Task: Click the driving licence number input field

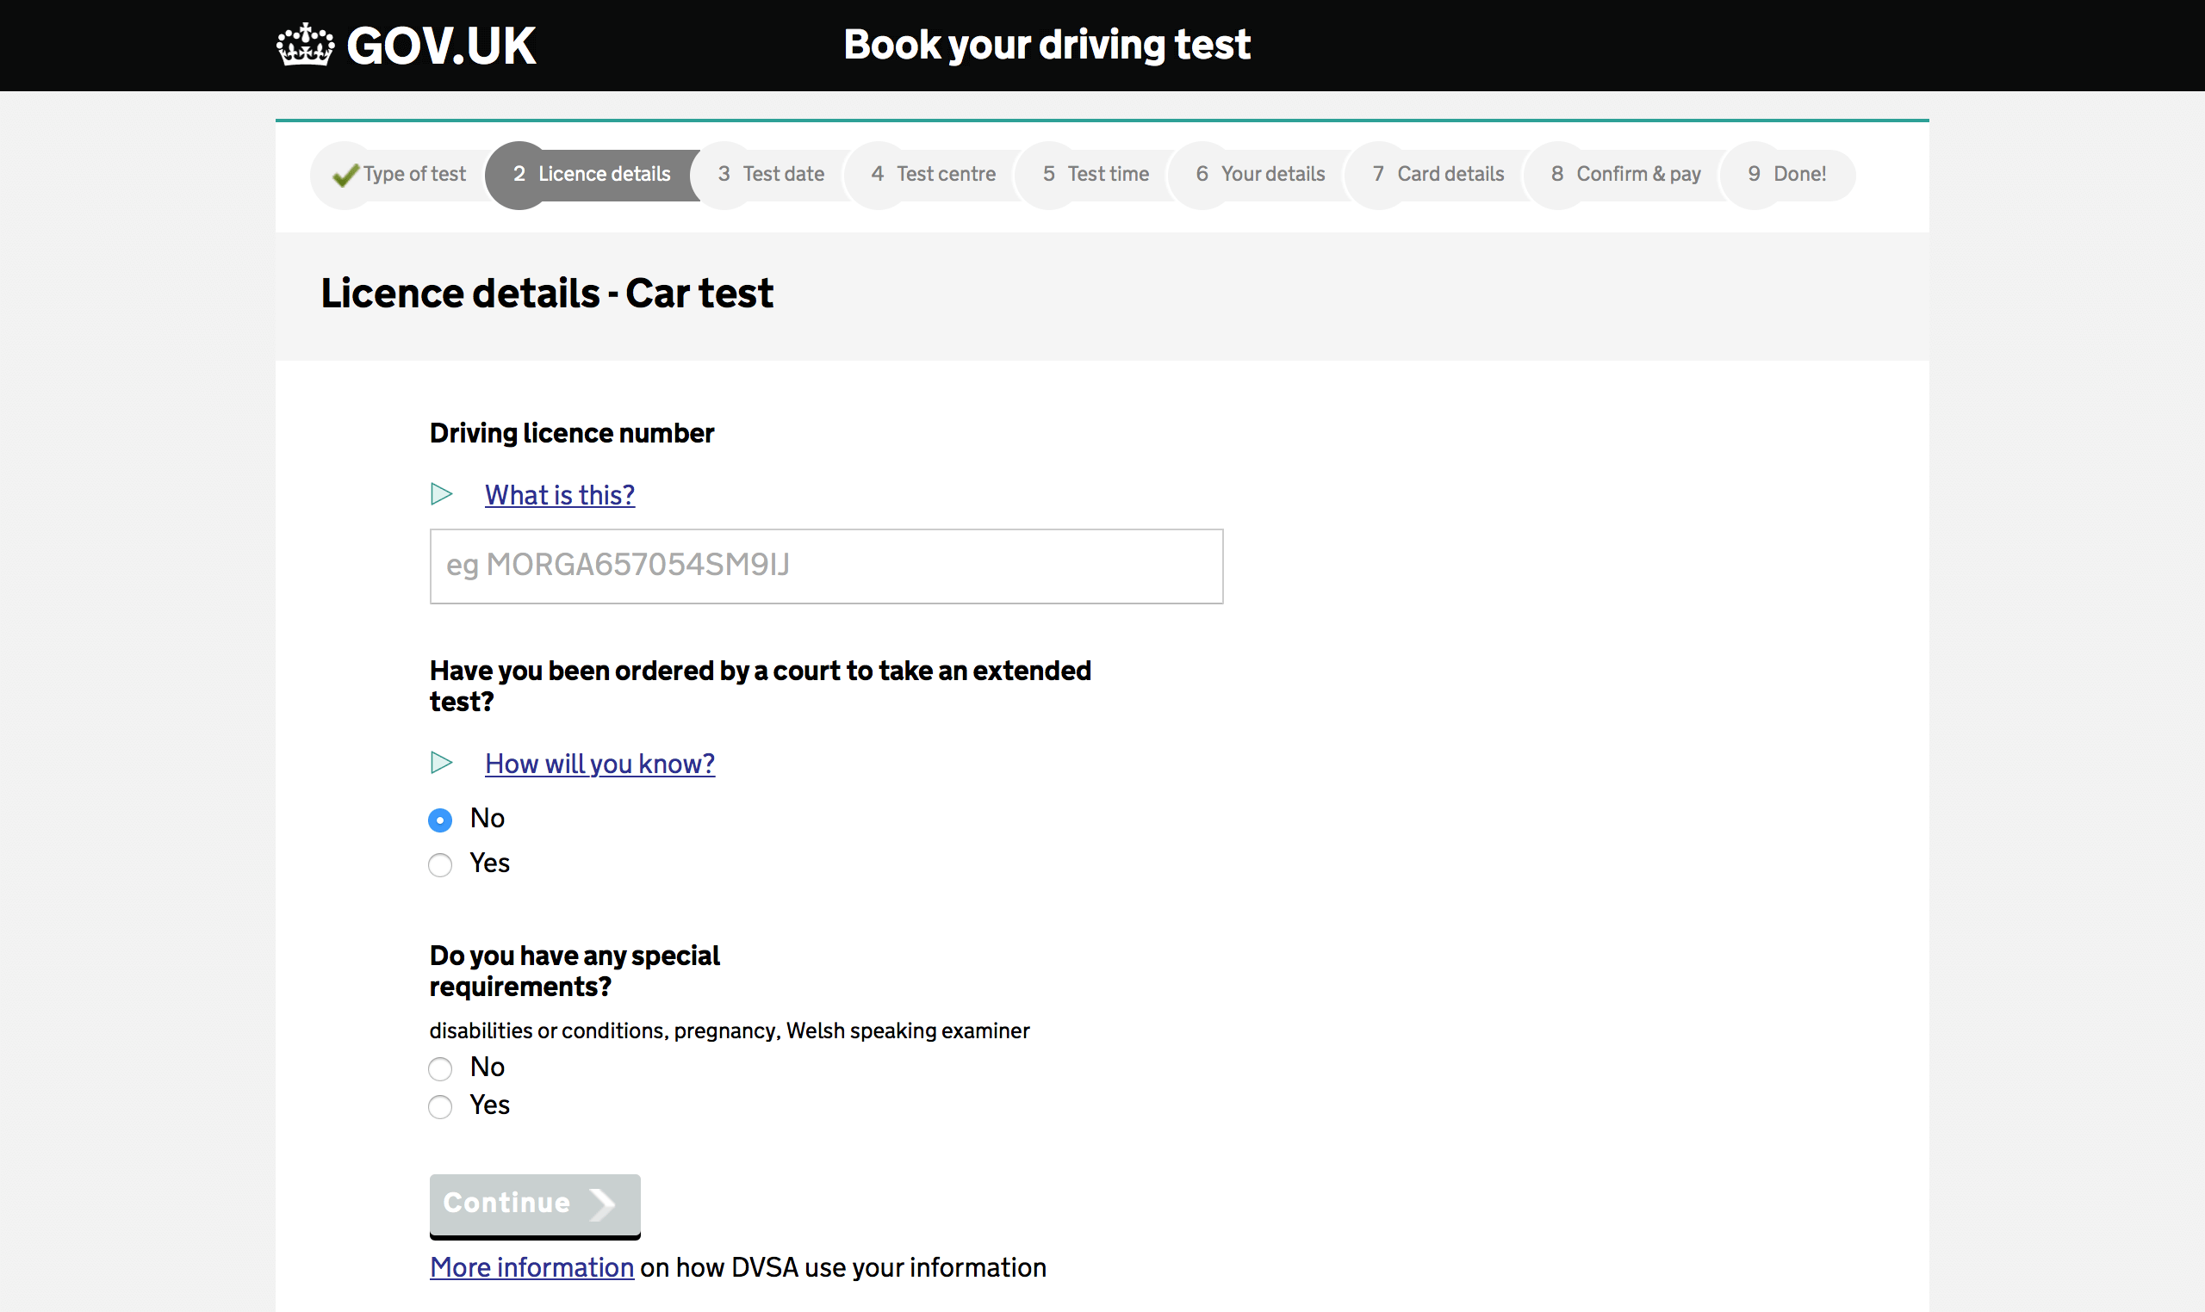Action: 825,566
